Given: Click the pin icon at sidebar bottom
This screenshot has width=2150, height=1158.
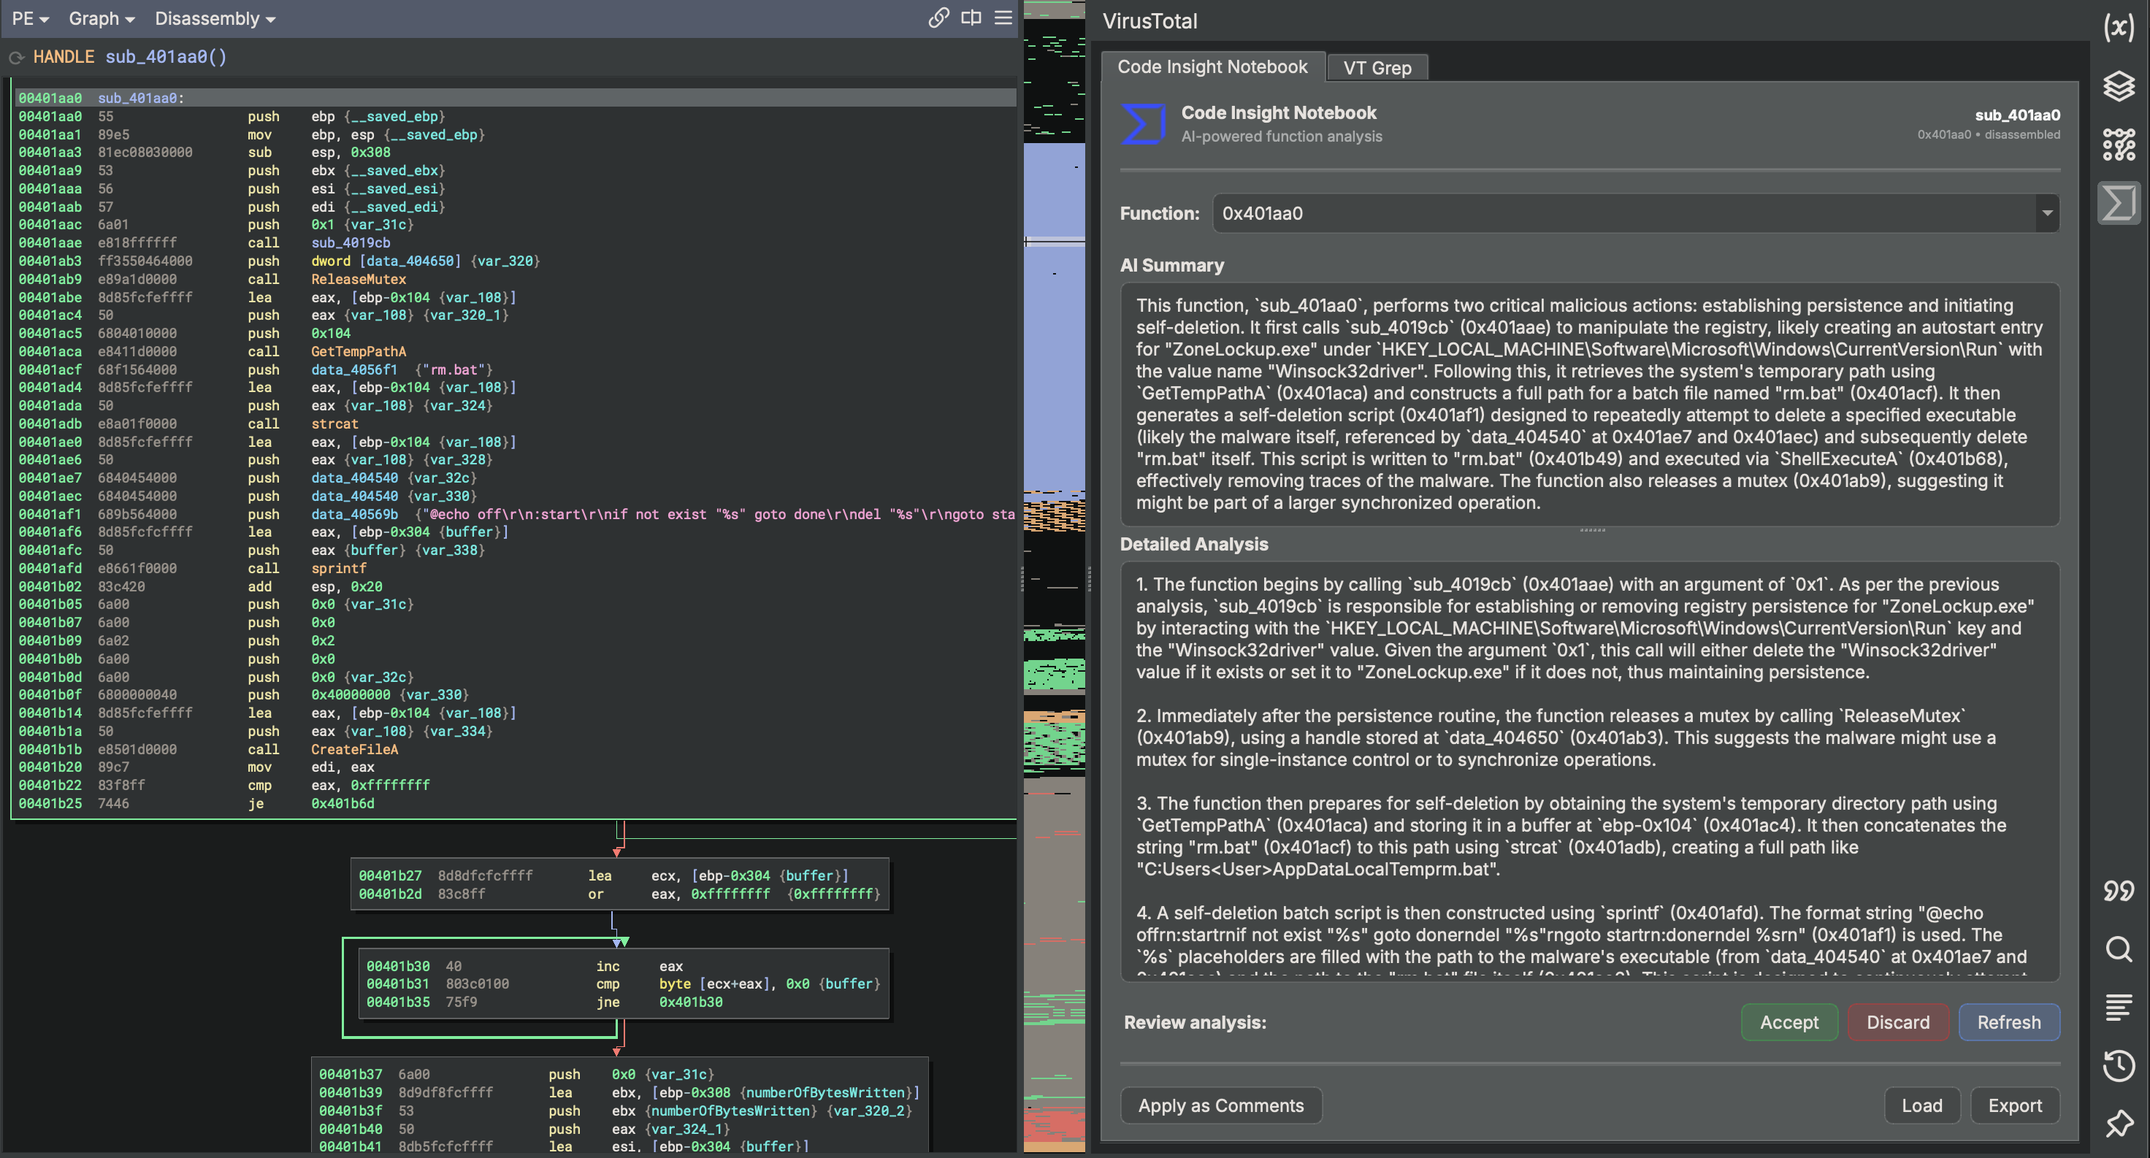Looking at the screenshot, I should (x=2119, y=1124).
